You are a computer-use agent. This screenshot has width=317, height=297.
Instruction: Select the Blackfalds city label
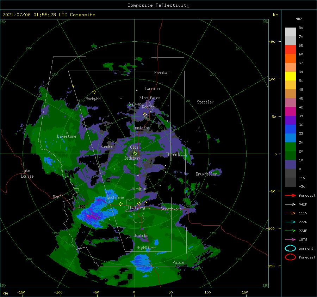click(x=150, y=98)
